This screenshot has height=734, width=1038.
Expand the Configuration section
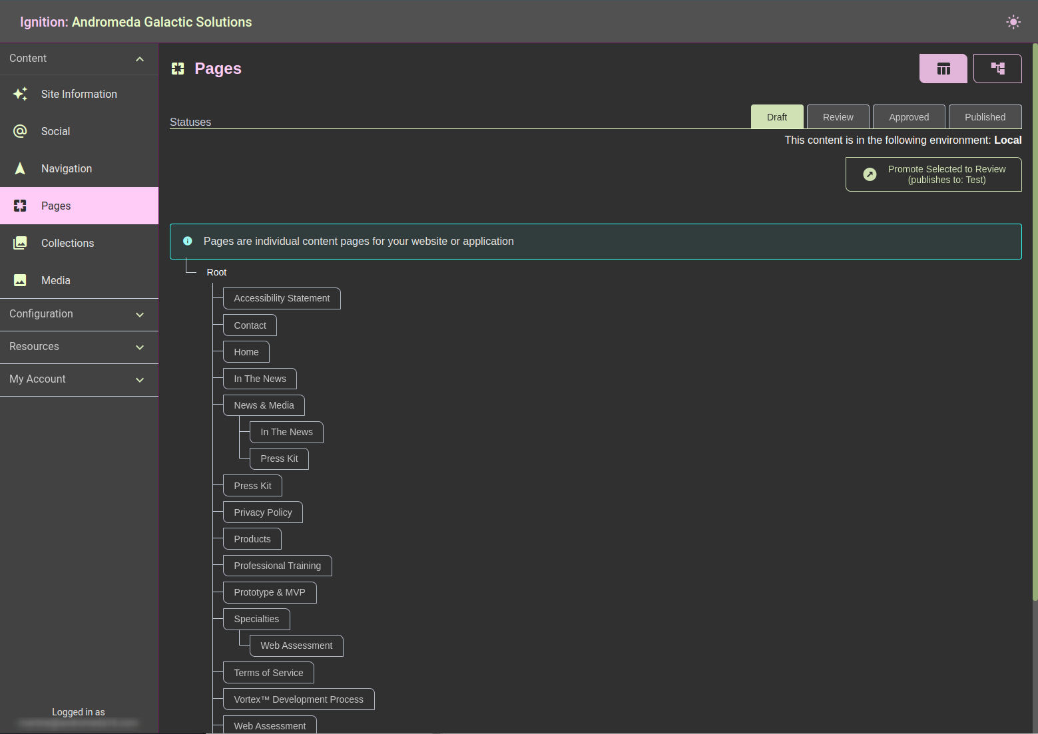pos(79,314)
